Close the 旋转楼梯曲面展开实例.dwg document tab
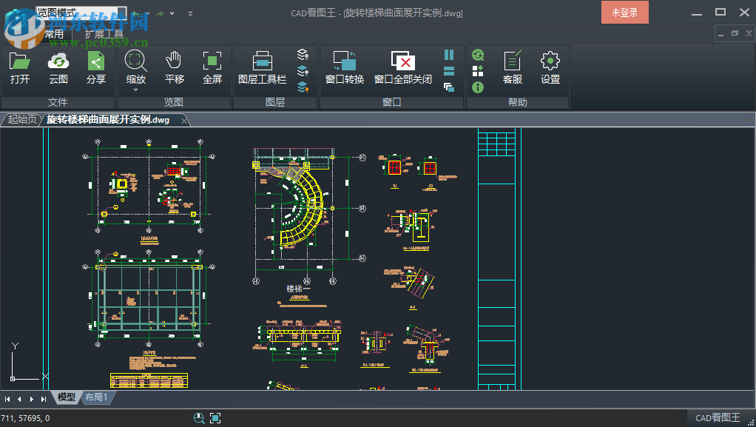The height and width of the screenshot is (427, 756). click(184, 120)
